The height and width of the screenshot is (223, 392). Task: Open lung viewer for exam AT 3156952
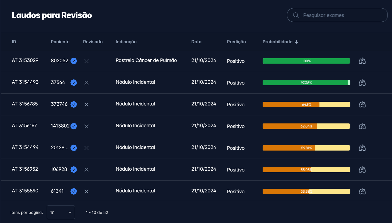[x=362, y=170]
